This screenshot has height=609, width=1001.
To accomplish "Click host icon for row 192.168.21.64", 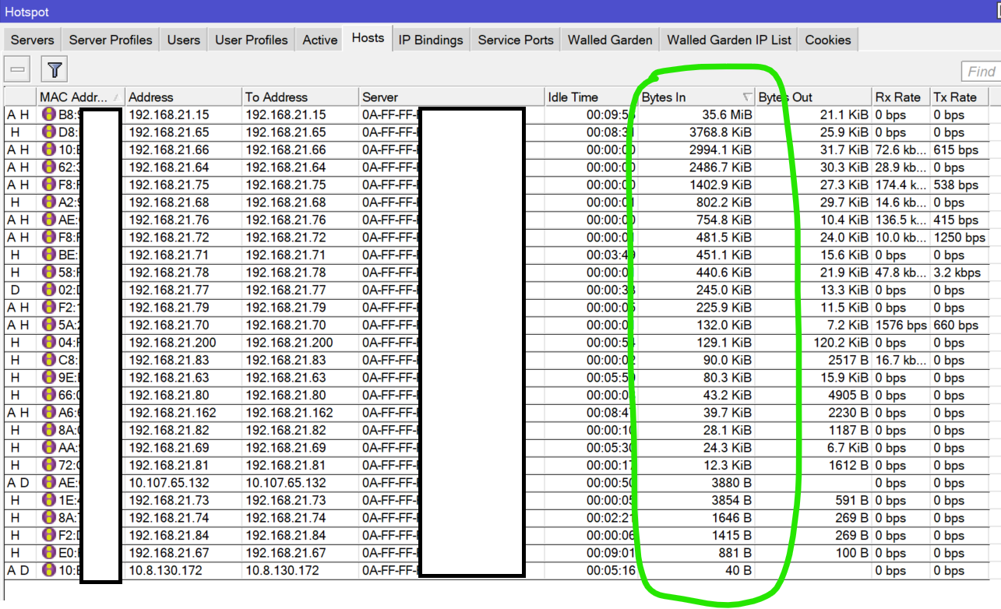I will [48, 167].
